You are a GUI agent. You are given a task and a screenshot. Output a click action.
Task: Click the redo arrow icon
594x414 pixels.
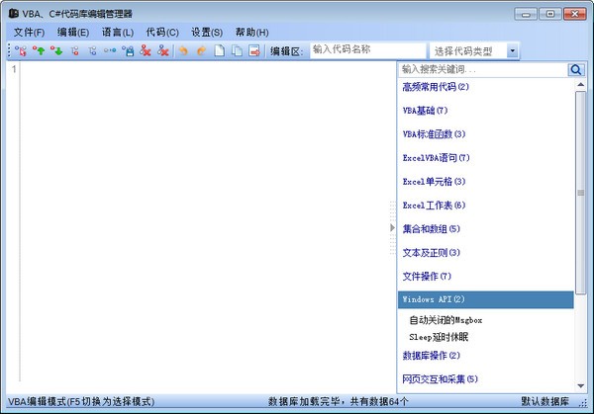point(201,50)
